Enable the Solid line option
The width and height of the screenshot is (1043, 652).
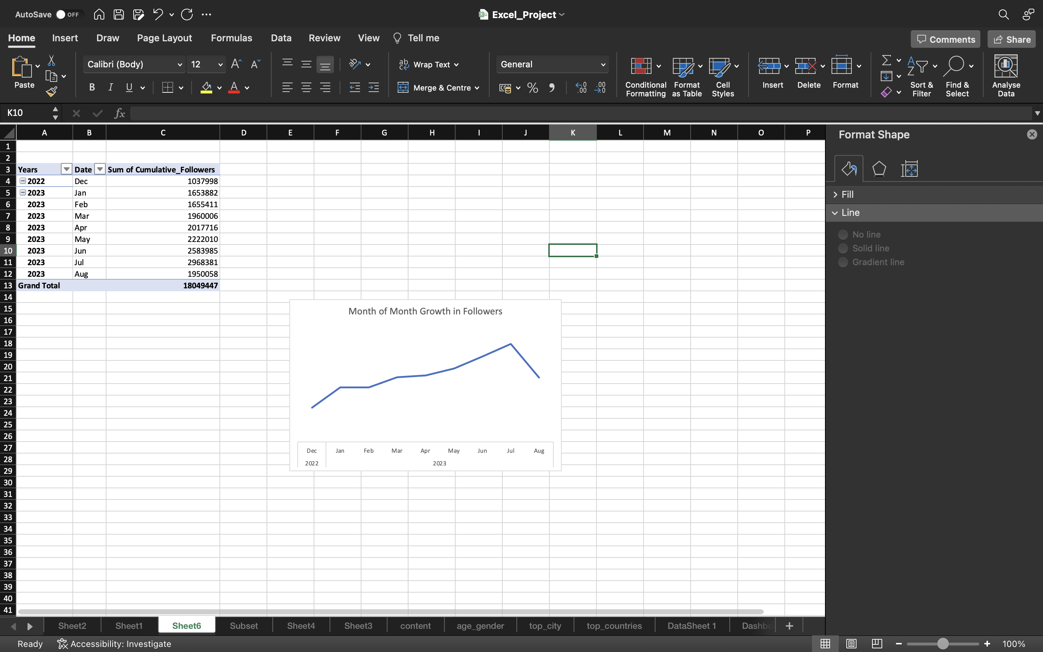point(842,248)
